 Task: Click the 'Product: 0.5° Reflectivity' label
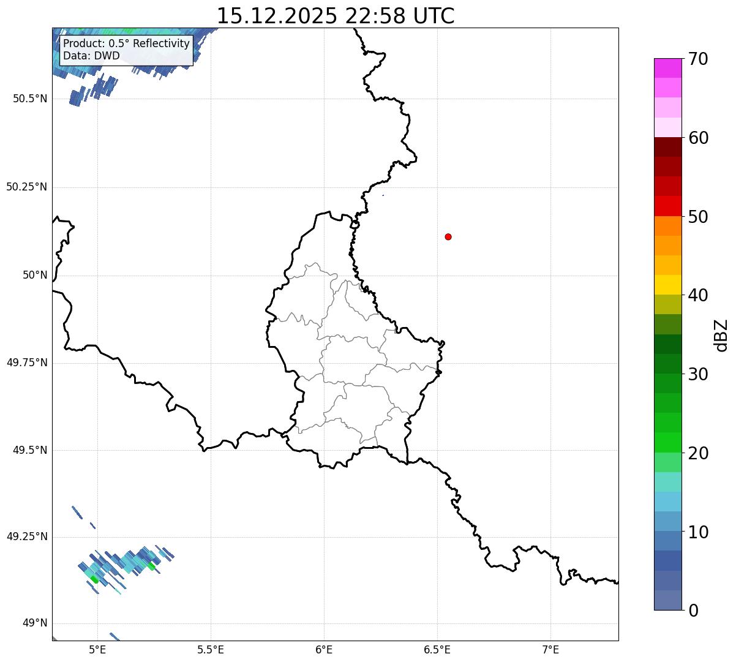point(127,44)
